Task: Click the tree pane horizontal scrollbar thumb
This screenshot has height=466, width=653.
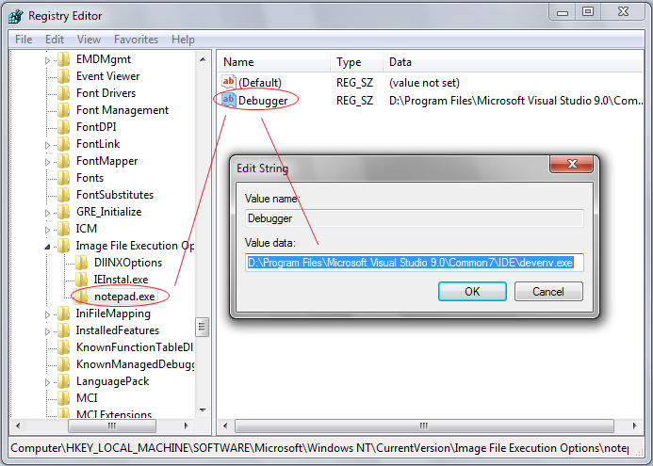Action: coord(112,426)
